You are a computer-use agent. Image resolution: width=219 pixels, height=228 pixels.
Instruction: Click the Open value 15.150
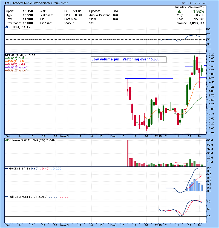28,11
